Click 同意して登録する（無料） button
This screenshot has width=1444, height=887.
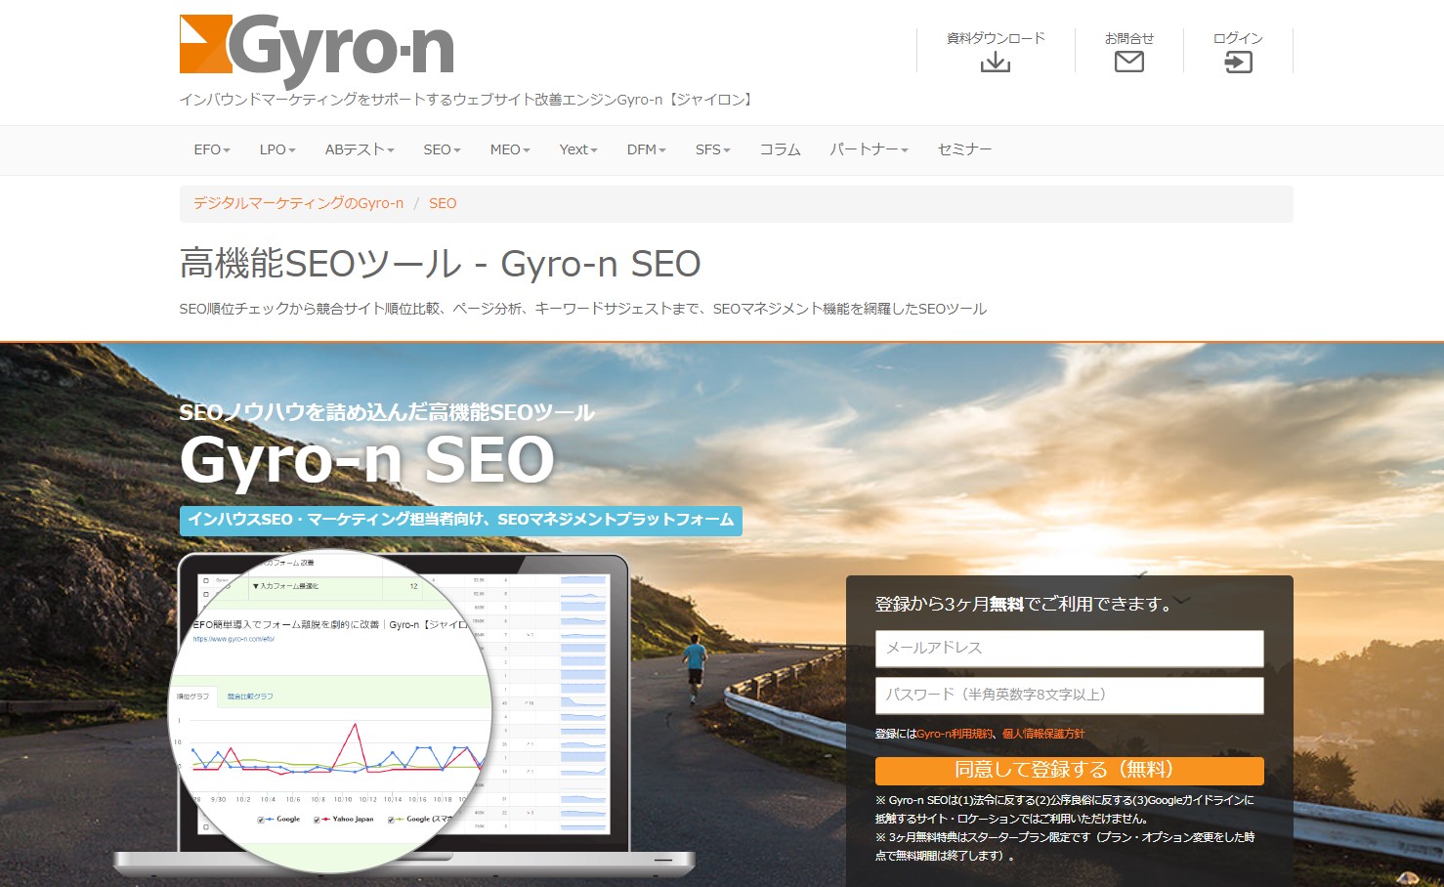pos(1069,771)
